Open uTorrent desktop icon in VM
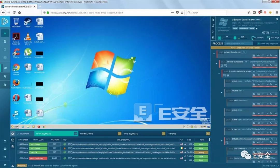280x168 pixels. click(x=28, y=53)
